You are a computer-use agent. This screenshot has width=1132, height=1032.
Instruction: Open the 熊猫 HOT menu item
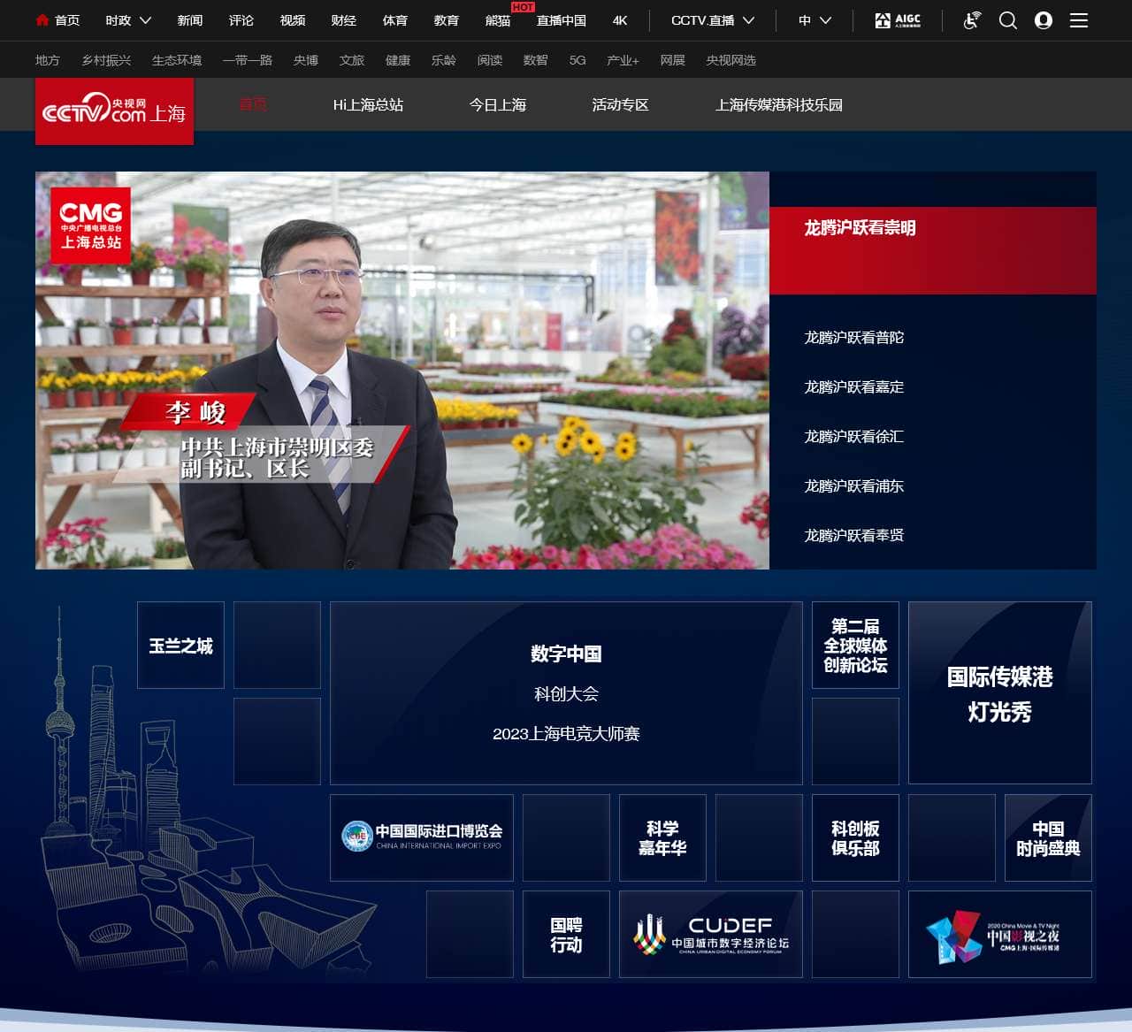(498, 20)
